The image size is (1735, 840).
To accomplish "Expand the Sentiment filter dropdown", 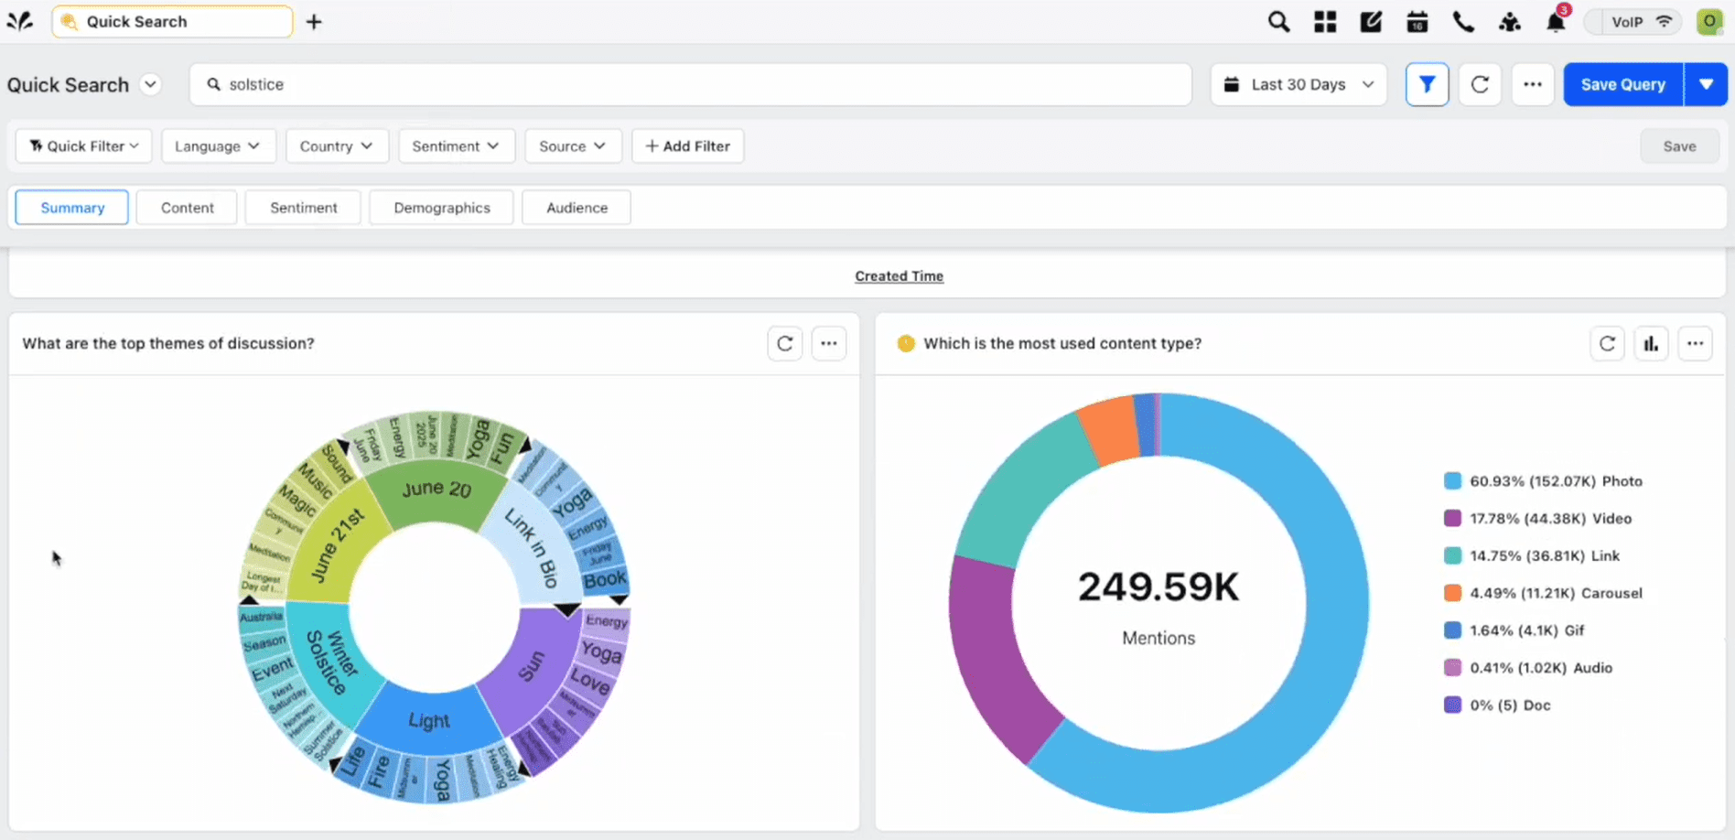I will pos(456,145).
